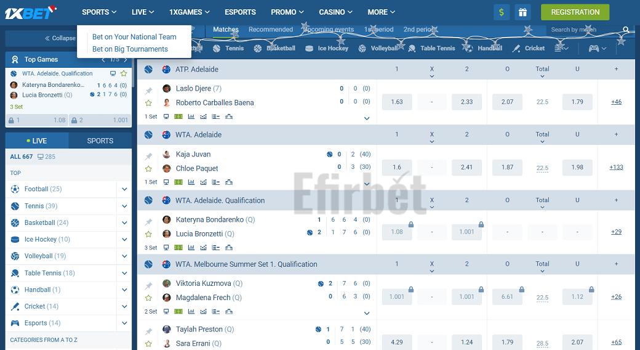Expand Djere match details chevron

pyautogui.click(x=367, y=118)
